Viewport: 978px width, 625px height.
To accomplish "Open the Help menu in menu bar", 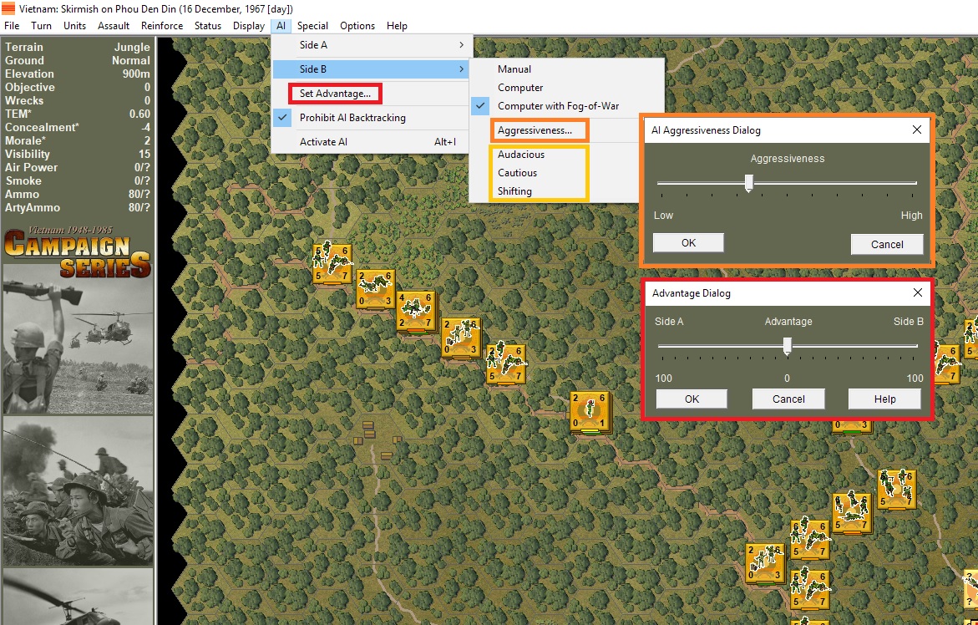I will [397, 26].
